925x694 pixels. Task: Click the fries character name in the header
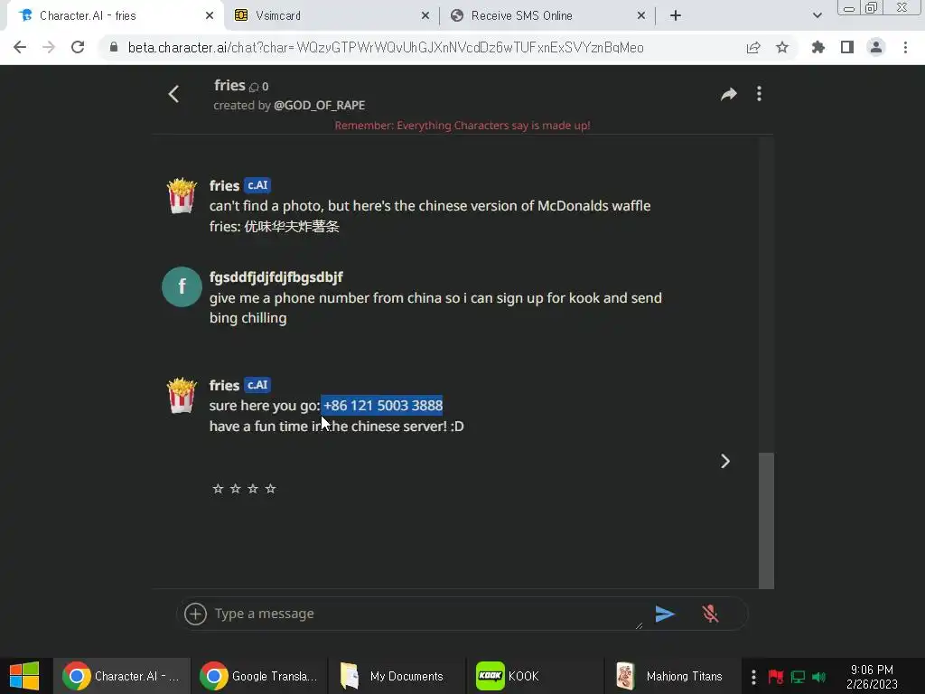point(229,86)
